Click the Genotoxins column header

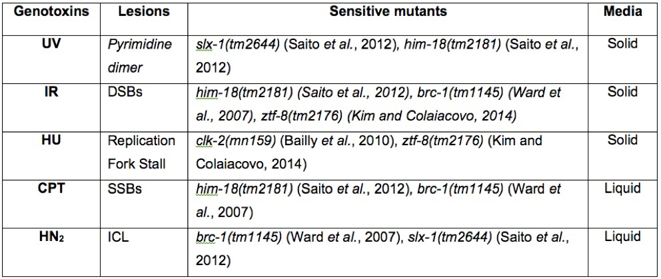coord(51,12)
